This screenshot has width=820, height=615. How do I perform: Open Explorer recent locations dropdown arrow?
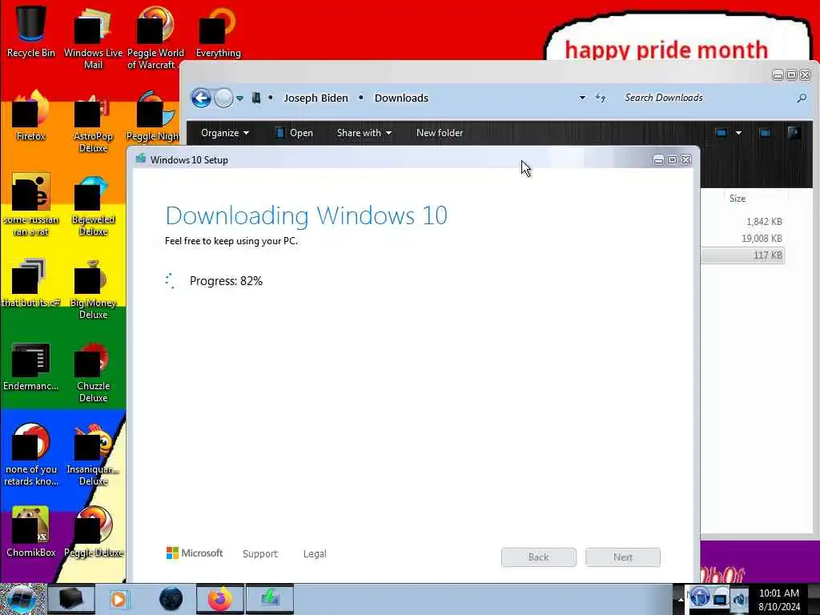tap(240, 98)
